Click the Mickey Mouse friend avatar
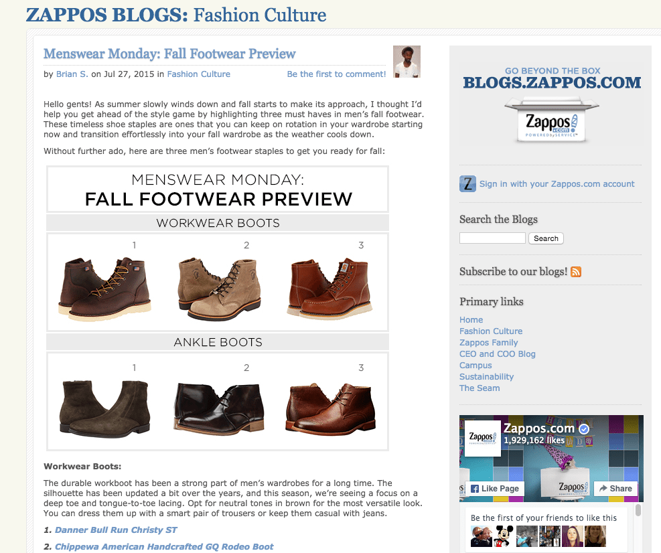 click(504, 536)
